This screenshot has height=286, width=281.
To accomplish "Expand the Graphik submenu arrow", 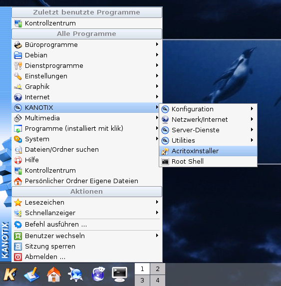I will [157, 86].
